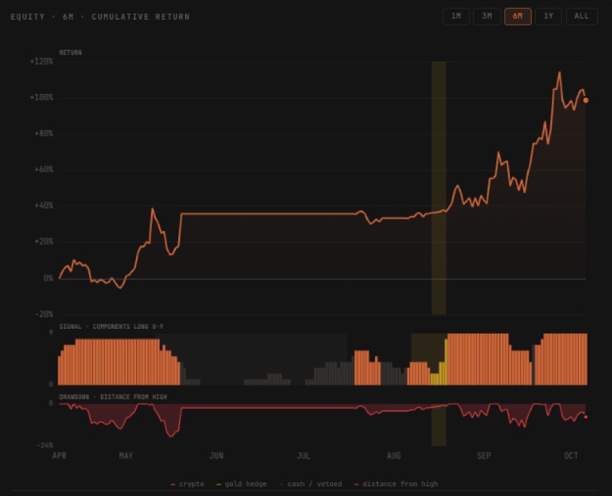Image resolution: width=612 pixels, height=496 pixels.
Task: Click the SIGNAL · COMPONENTS LONG 0-9 label
Action: (x=112, y=326)
